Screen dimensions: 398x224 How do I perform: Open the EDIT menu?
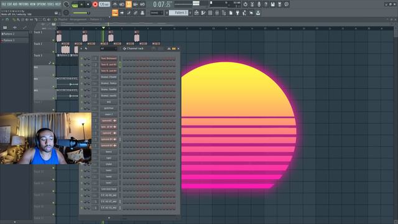9,4
